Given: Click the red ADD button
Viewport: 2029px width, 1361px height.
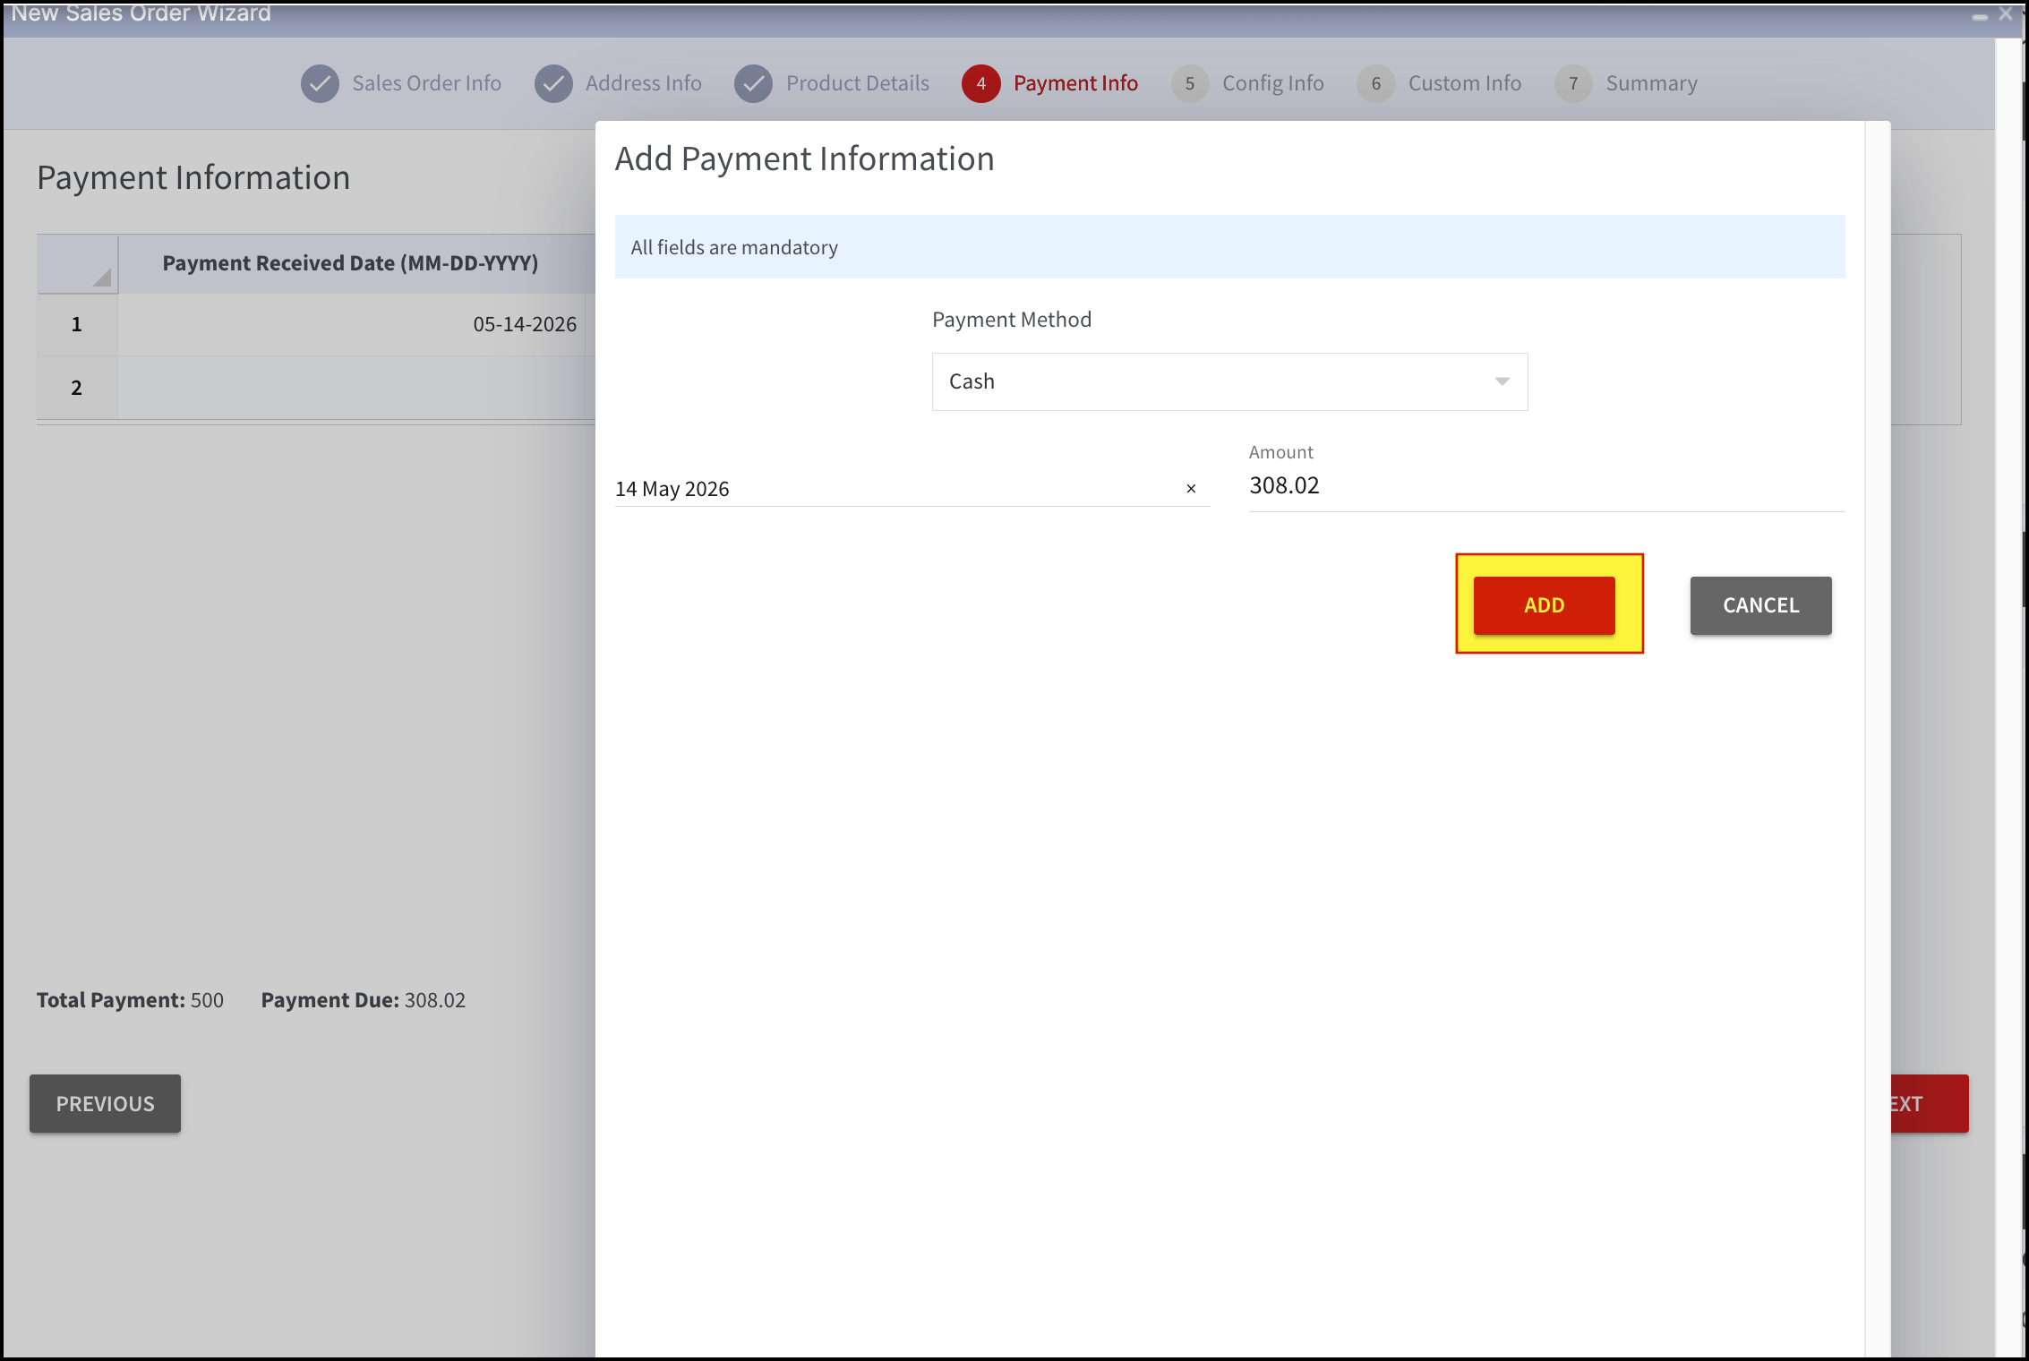Looking at the screenshot, I should click(1544, 605).
